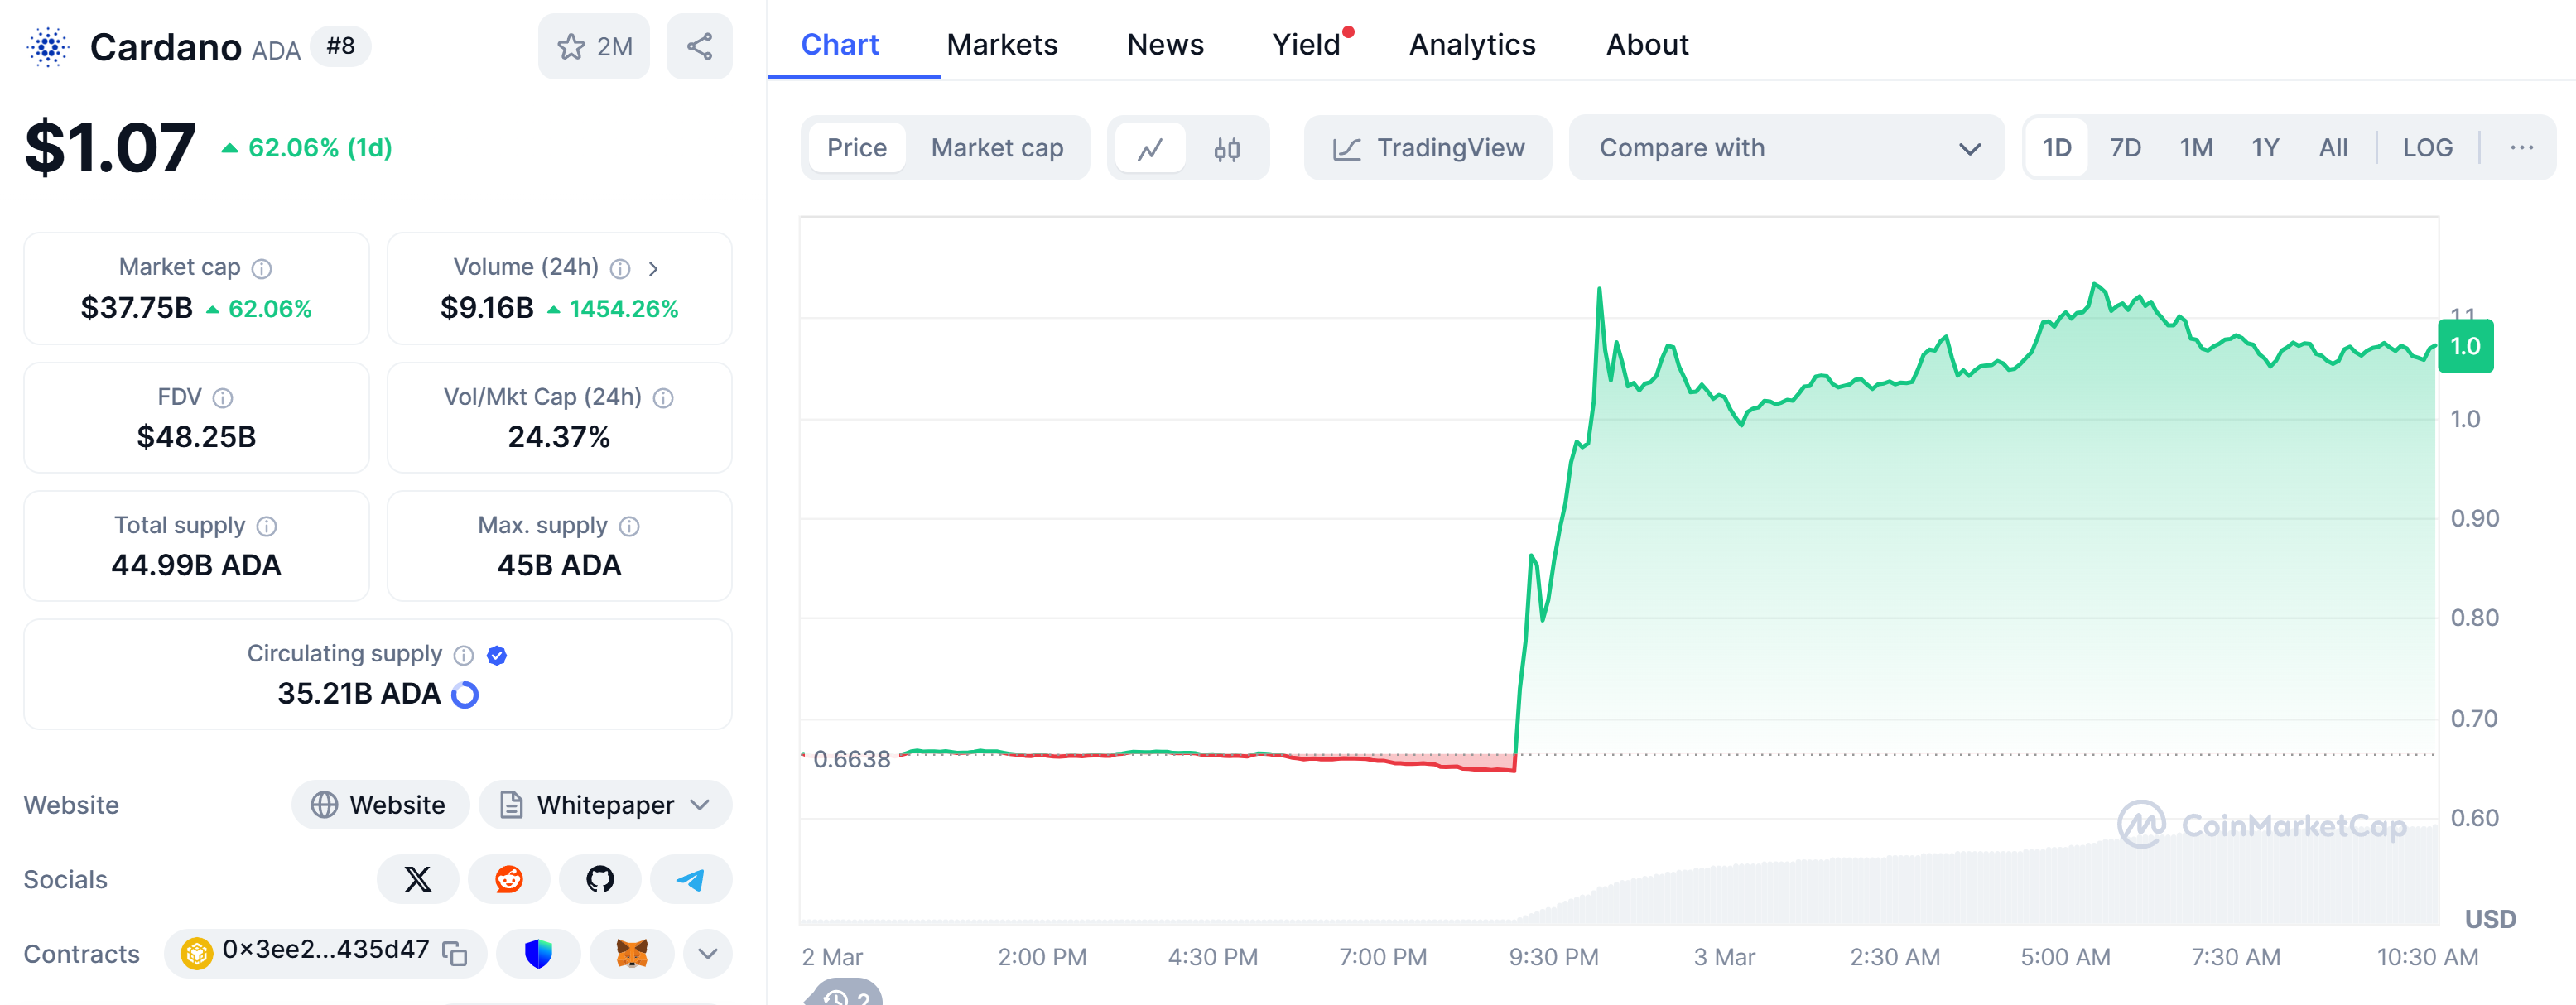The height and width of the screenshot is (1005, 2576).
Task: Add token to MetaMask fox icon
Action: (x=631, y=953)
